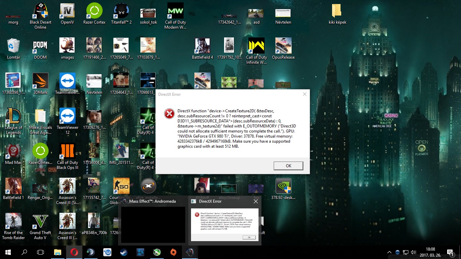Open Uplay from the taskbar

pos(107,252)
